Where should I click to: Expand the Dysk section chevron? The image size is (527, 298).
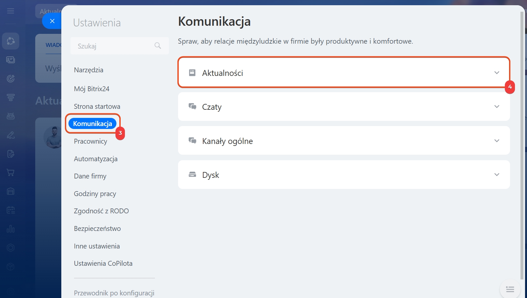point(497,175)
